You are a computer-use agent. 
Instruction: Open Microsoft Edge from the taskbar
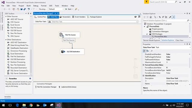(17, 105)
